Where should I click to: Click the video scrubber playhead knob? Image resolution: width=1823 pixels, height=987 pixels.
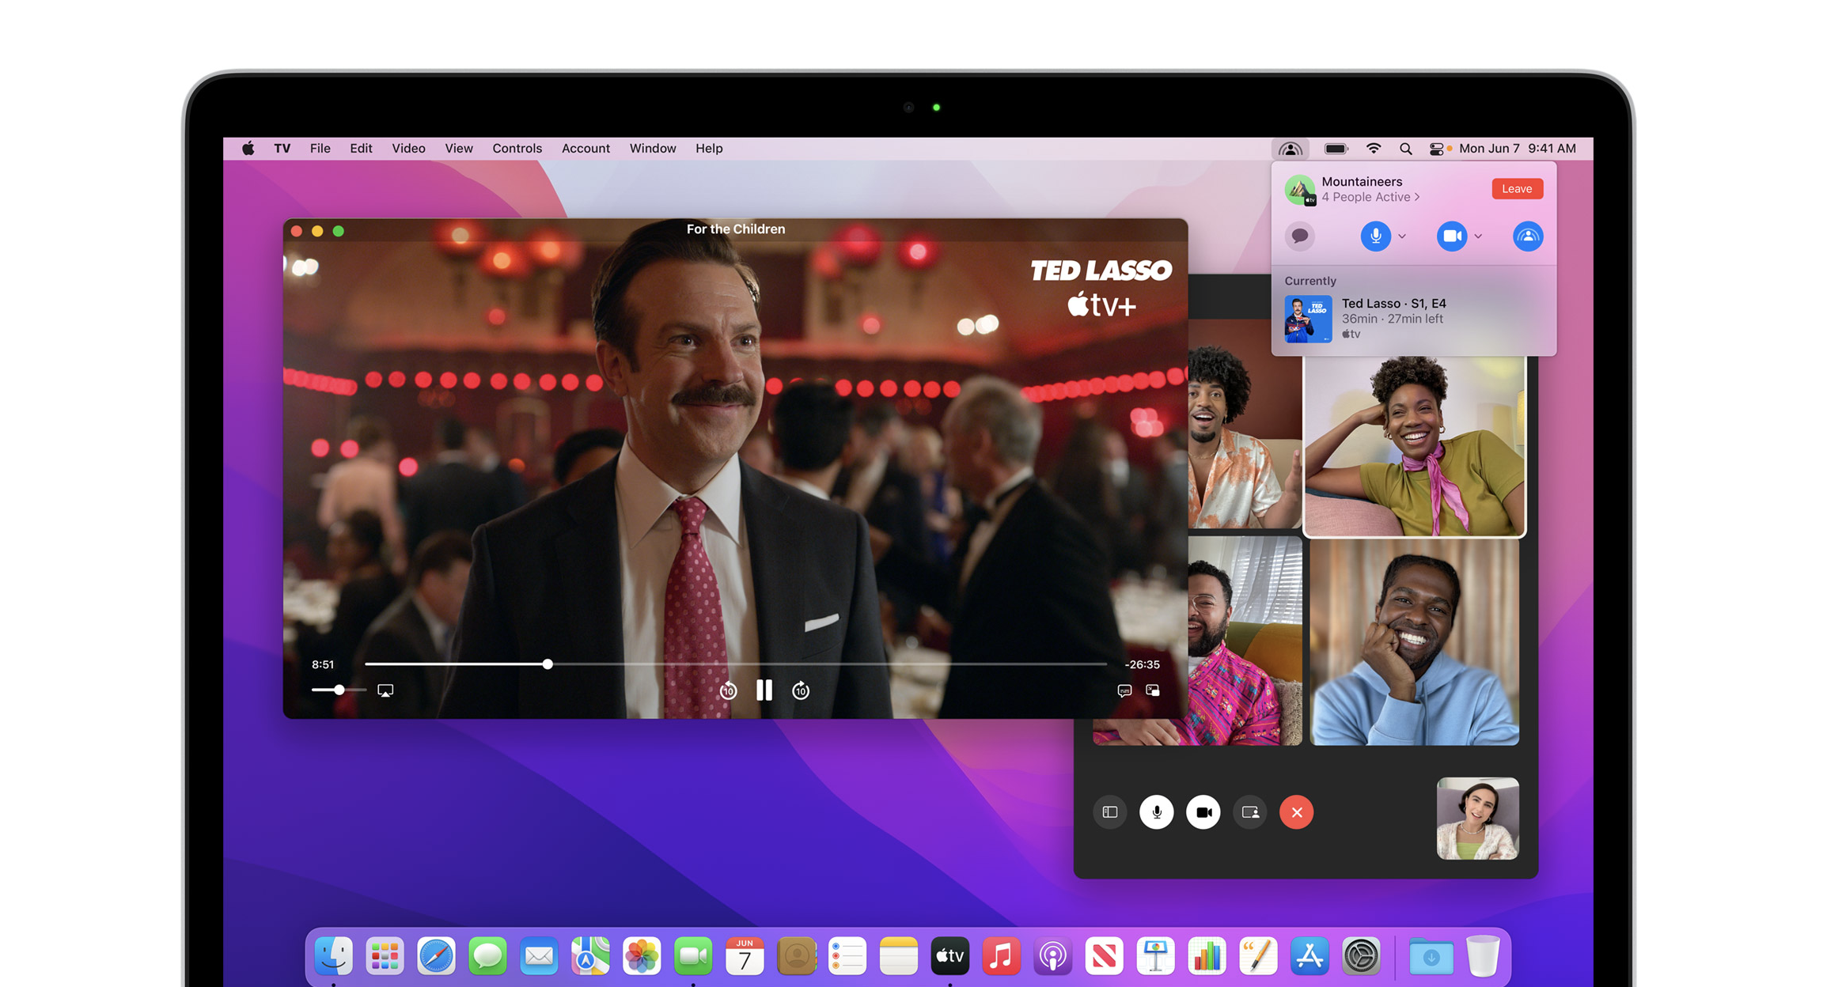coord(548,664)
